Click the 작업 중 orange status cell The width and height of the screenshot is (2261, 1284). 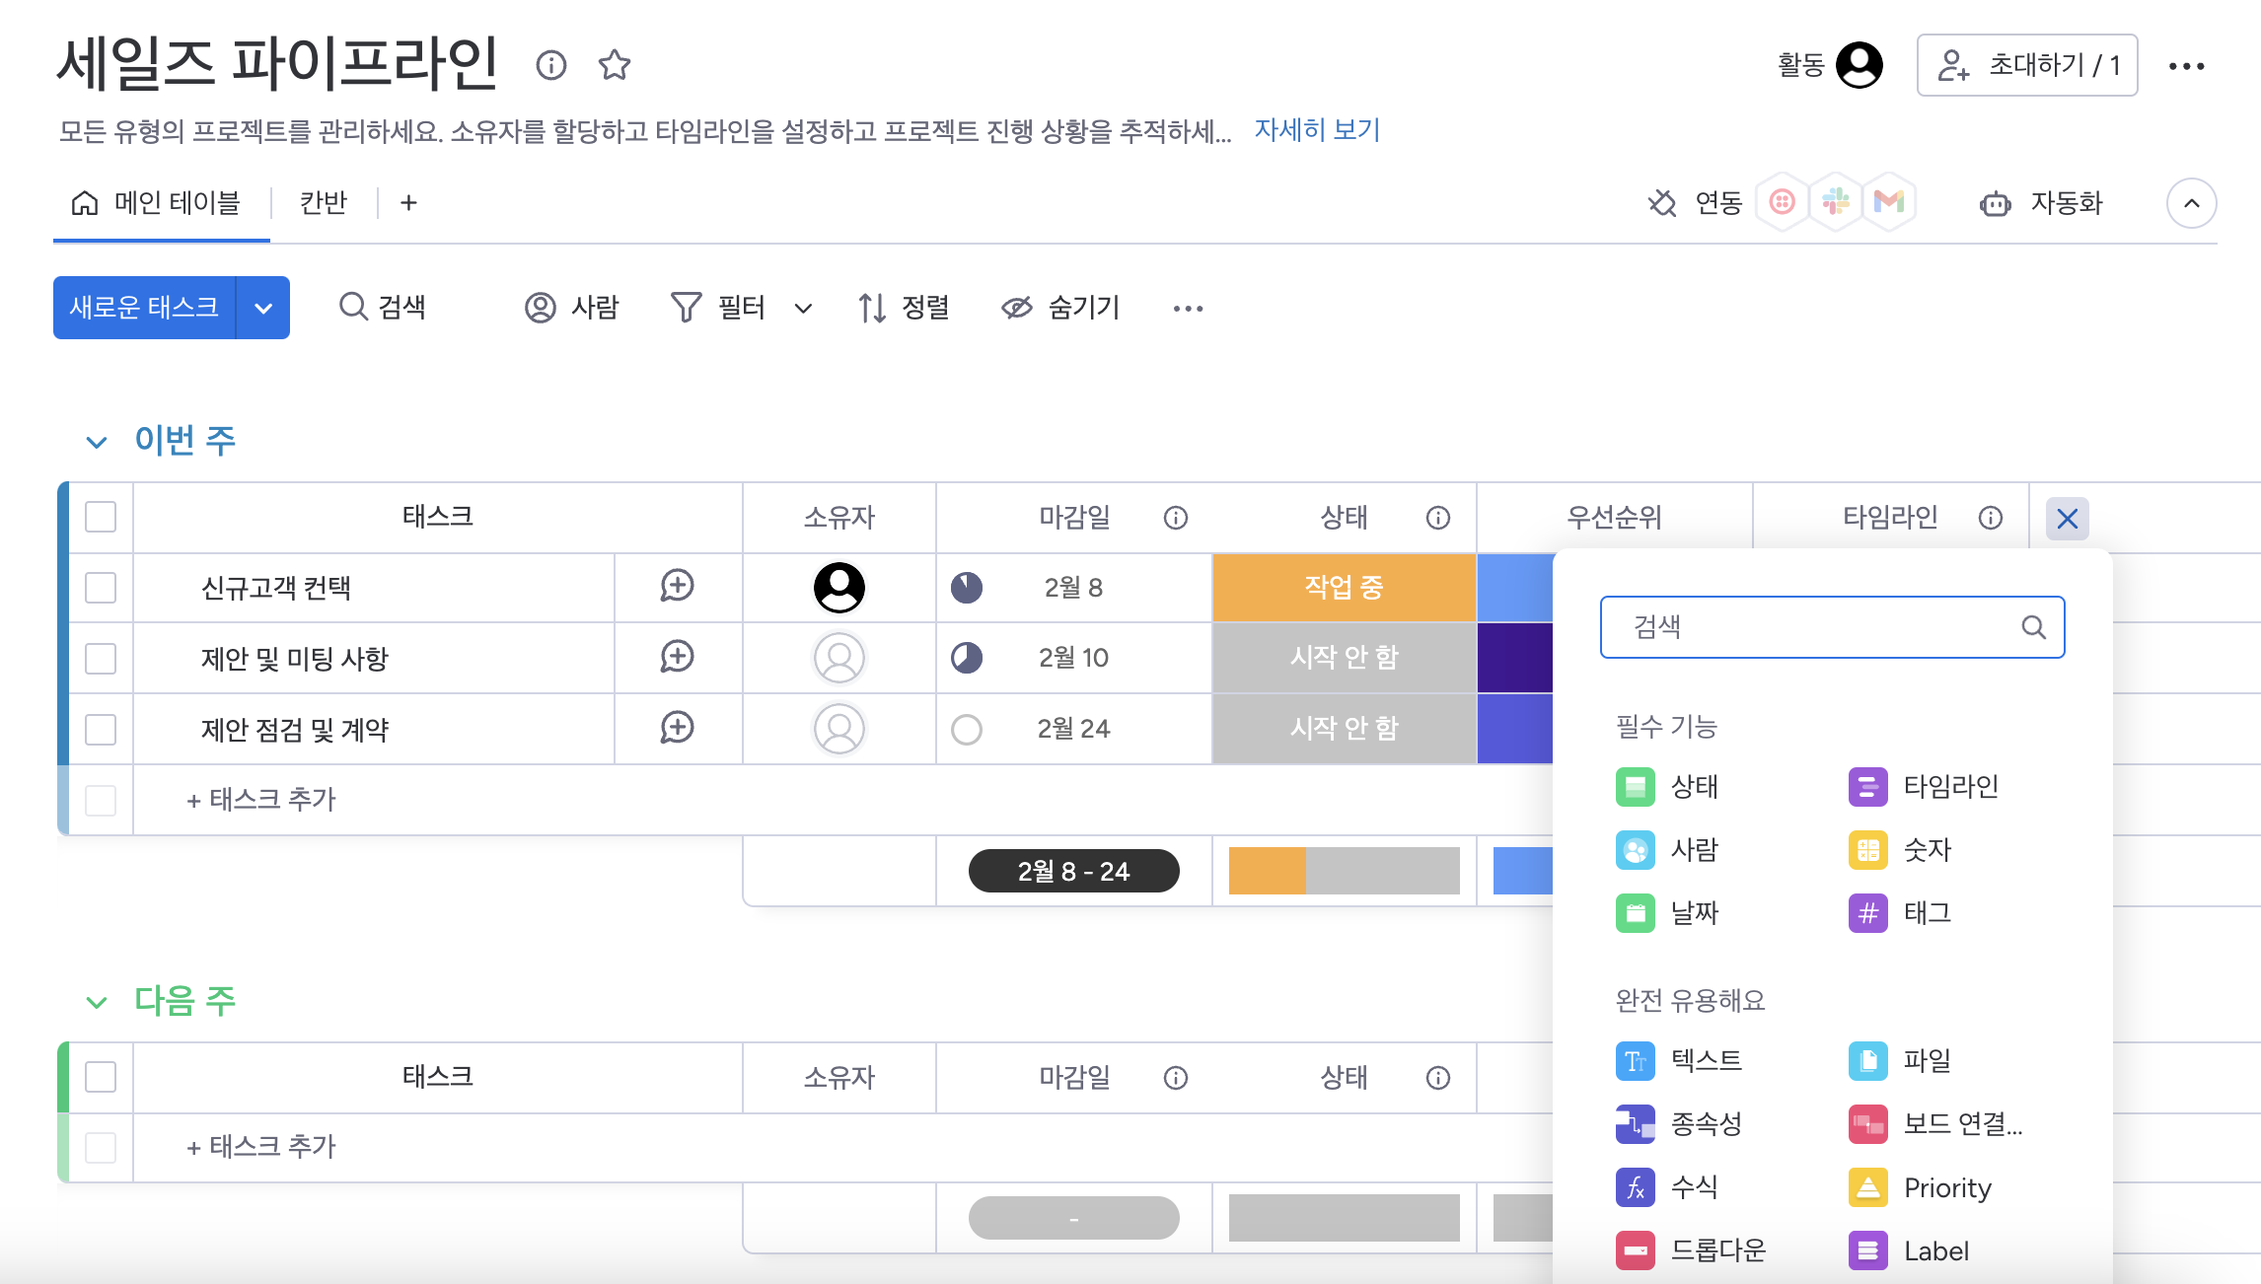(1344, 588)
